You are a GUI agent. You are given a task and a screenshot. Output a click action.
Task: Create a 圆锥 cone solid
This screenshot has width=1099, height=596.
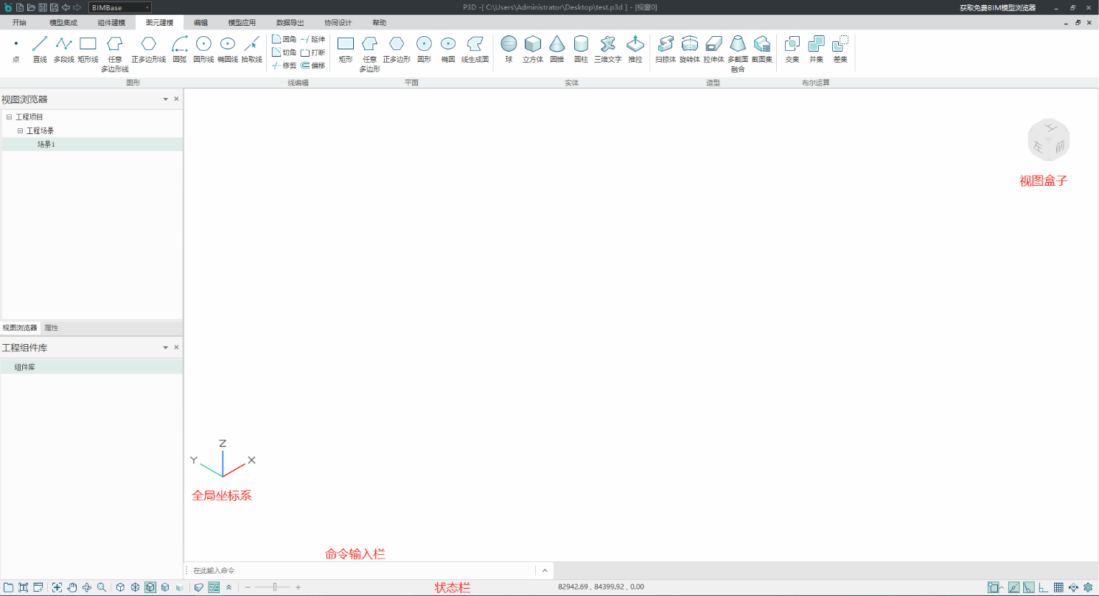click(557, 49)
